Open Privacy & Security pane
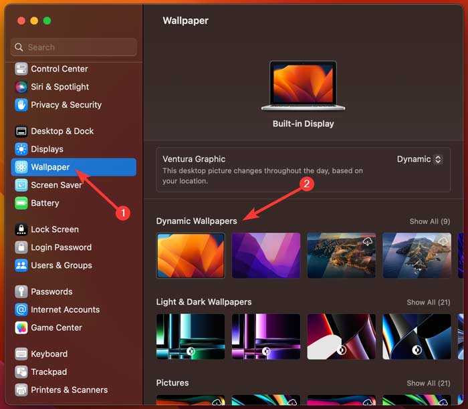 66,105
